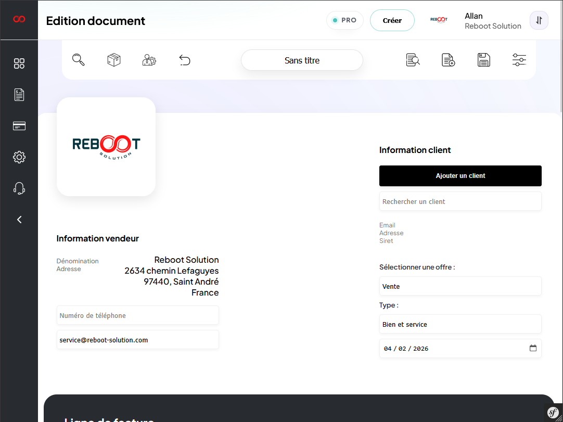This screenshot has width=563, height=422.
Task: Save document with the floppy disk icon
Action: pyautogui.click(x=484, y=60)
